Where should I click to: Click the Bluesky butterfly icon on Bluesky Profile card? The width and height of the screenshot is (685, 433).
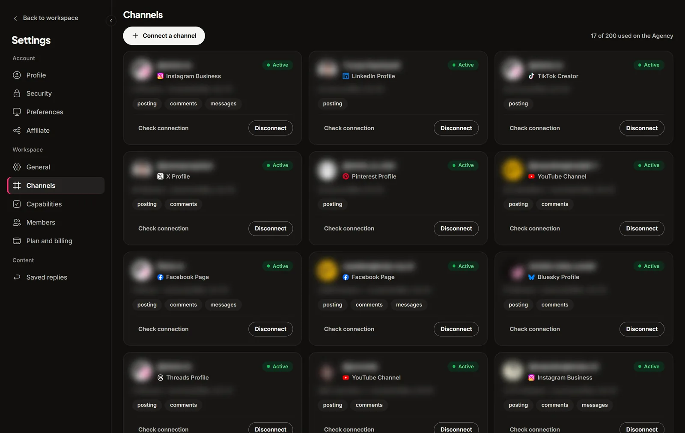coord(531,277)
